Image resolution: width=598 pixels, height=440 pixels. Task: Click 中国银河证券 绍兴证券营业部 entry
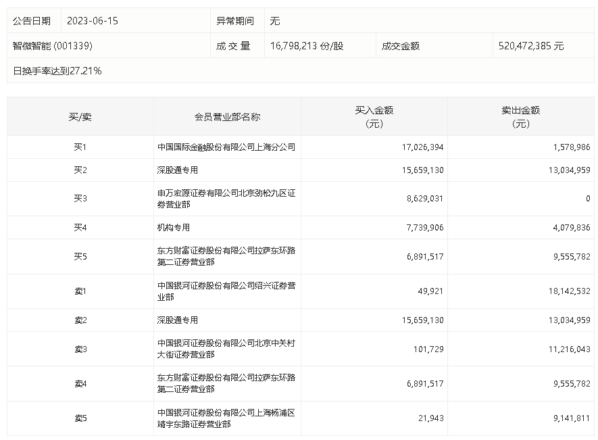[x=226, y=291]
